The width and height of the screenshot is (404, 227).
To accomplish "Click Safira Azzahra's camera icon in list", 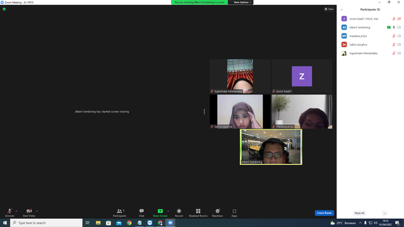I will [x=399, y=45].
